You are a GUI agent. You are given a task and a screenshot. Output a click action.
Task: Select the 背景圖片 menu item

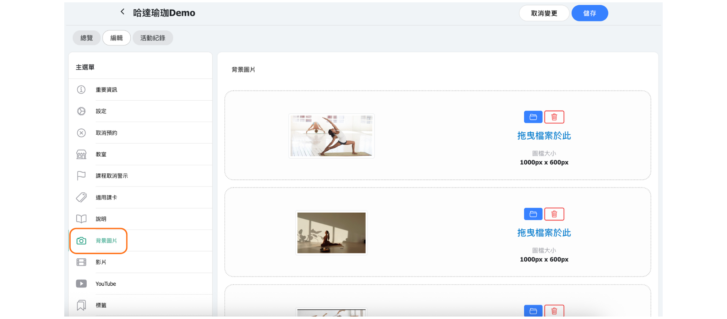pos(106,241)
